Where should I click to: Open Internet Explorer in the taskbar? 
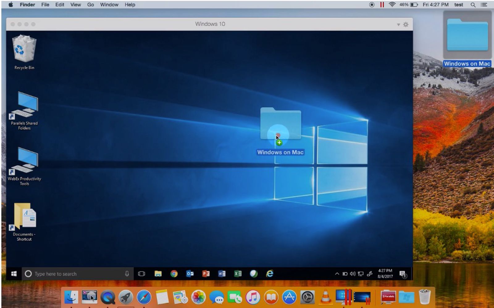(x=270, y=274)
